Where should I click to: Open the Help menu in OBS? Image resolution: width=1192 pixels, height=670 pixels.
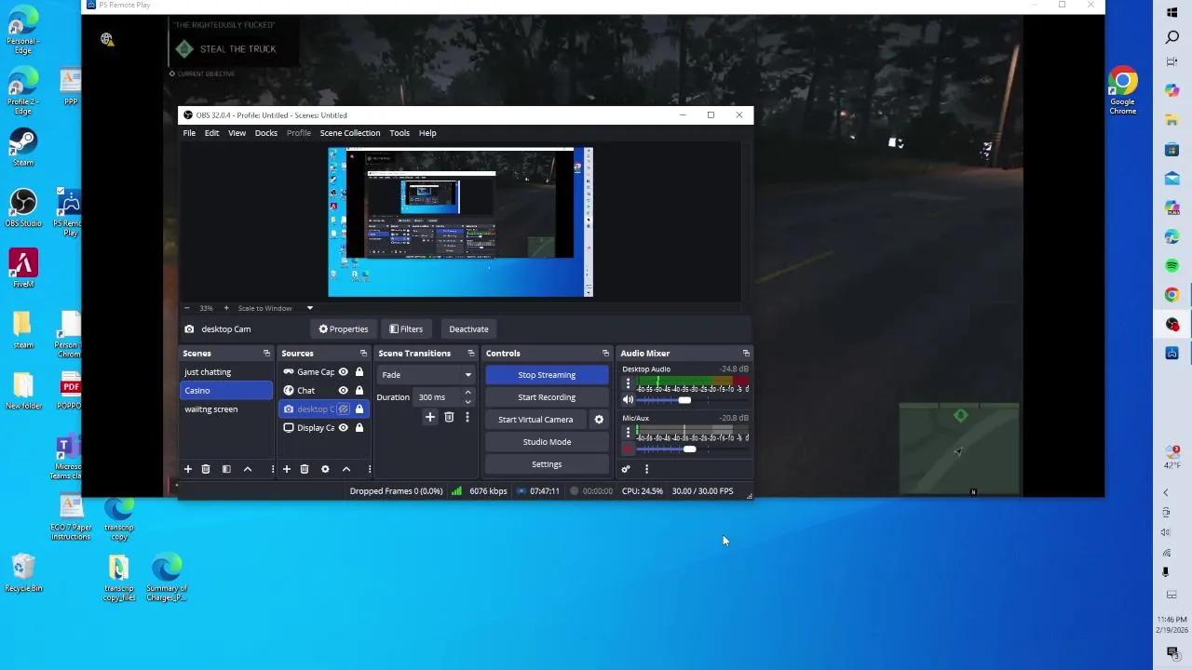tap(427, 133)
